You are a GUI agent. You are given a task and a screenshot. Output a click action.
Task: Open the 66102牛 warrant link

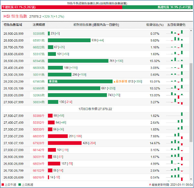click(x=38, y=170)
